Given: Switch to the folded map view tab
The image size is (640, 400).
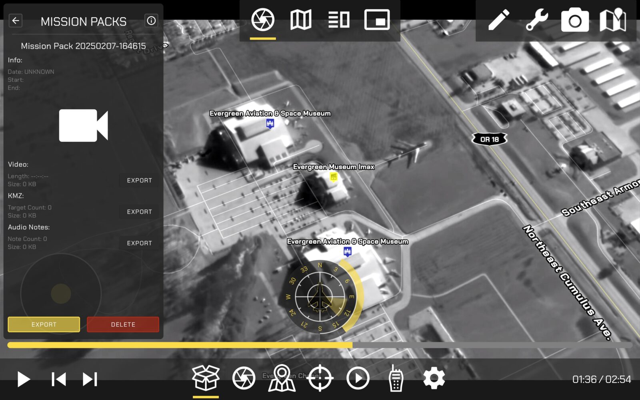Looking at the screenshot, I should coord(301,20).
